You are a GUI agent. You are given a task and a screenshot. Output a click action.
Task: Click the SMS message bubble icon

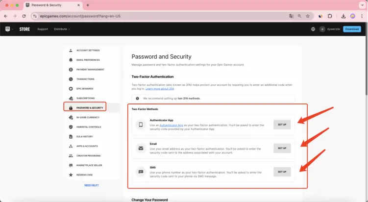pyautogui.click(x=141, y=172)
